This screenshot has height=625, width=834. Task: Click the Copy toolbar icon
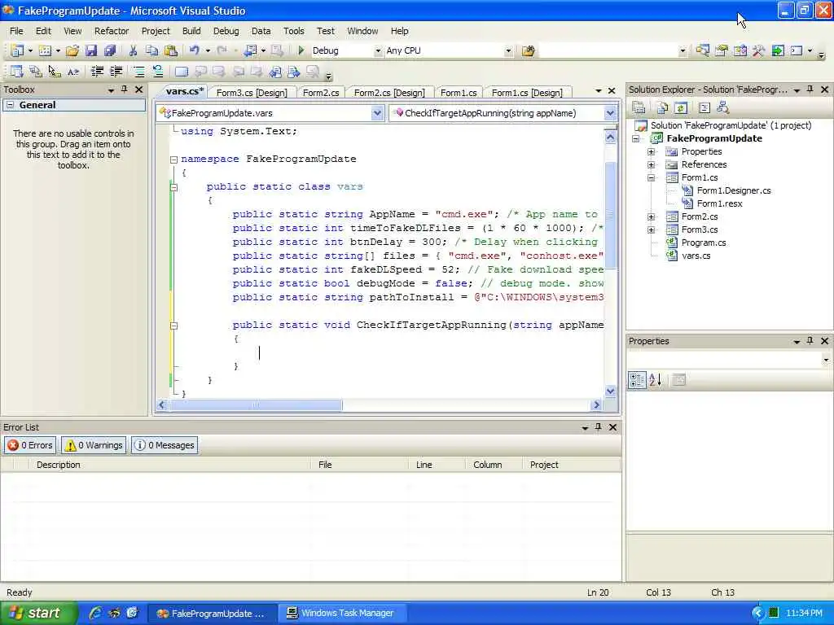coord(151,50)
